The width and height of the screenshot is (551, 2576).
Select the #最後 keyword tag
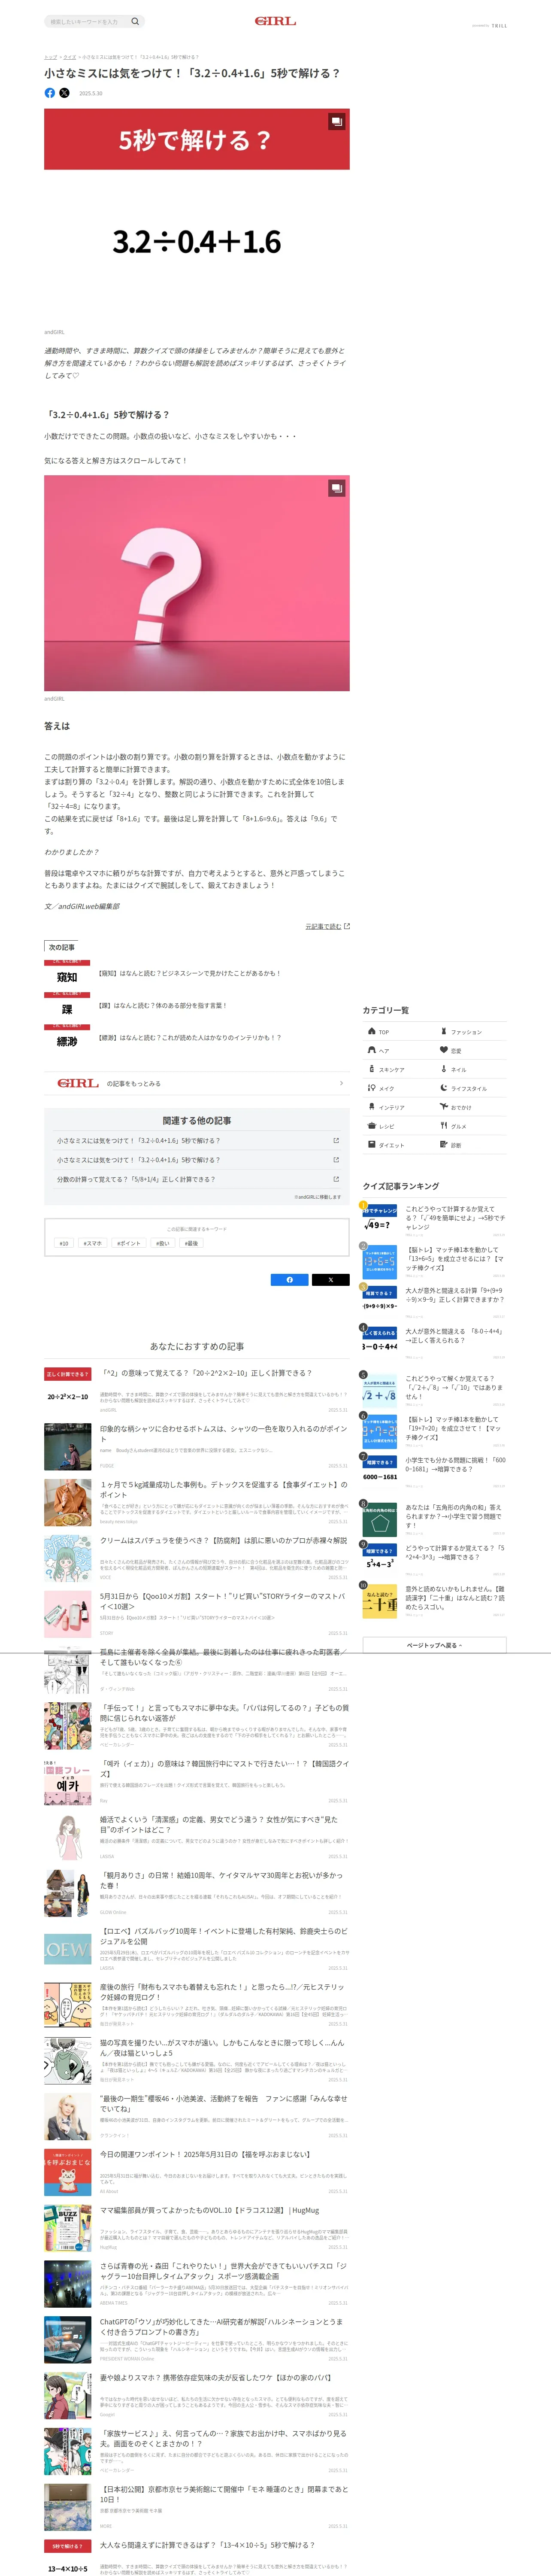[x=192, y=1243]
